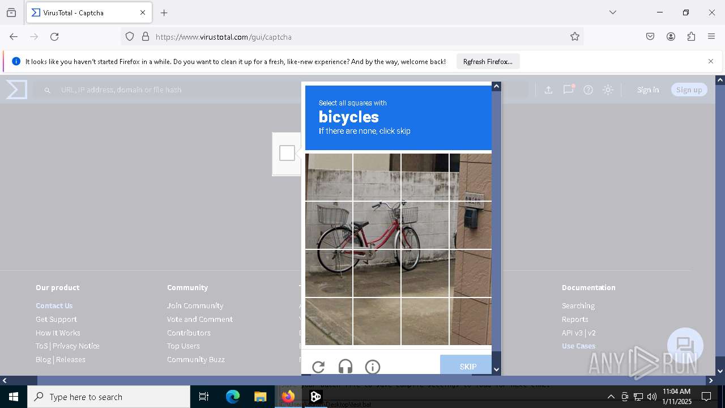
Task: Open the Use Cases link
Action: pos(578,346)
